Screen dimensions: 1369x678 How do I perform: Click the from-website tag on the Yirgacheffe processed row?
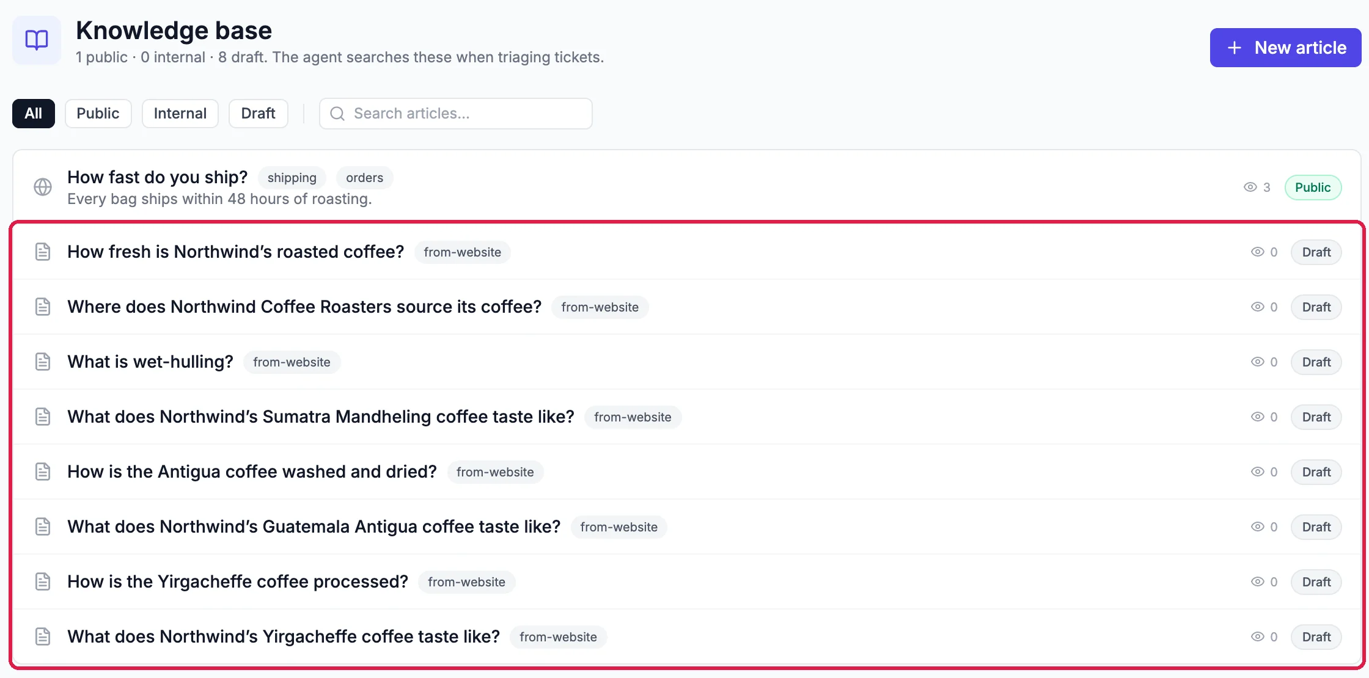[x=467, y=582]
